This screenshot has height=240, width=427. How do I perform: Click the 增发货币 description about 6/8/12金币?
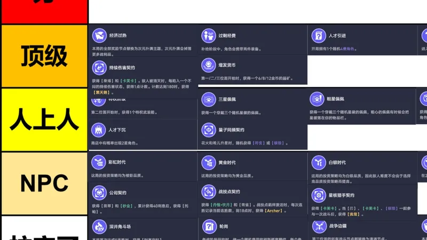point(247,78)
